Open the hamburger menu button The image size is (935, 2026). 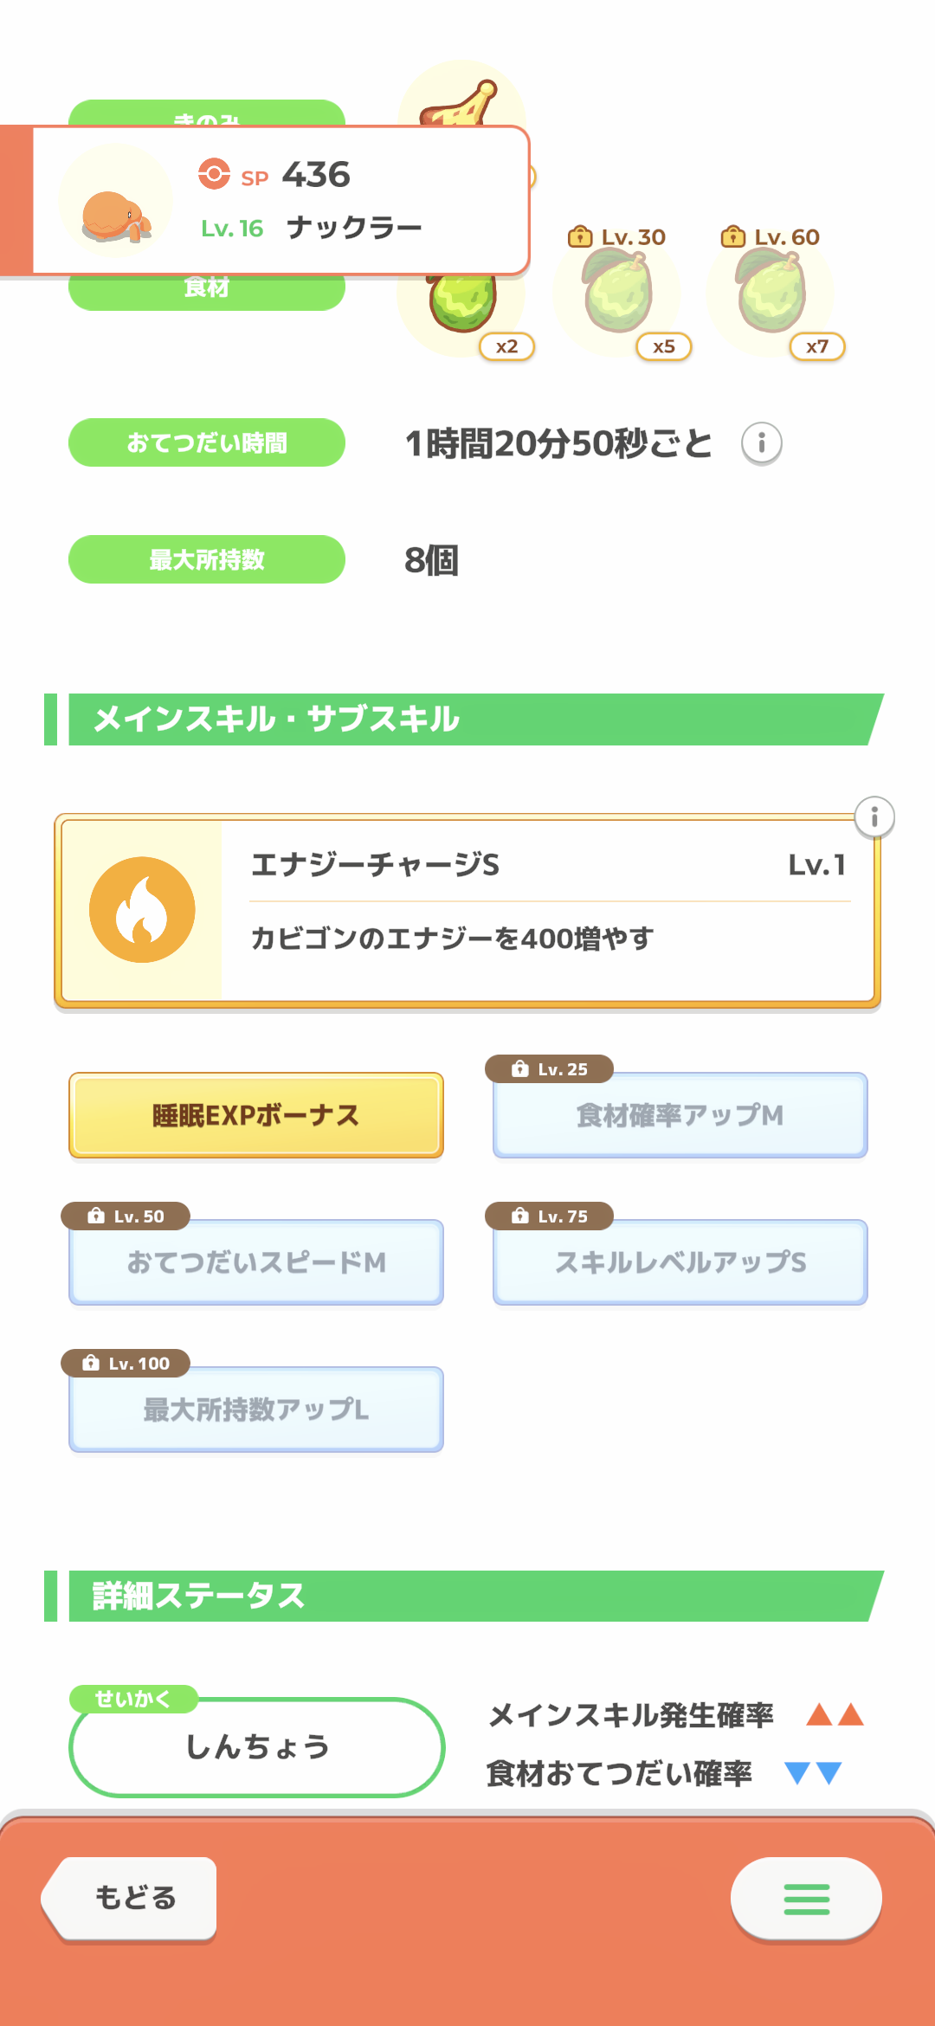806,1899
